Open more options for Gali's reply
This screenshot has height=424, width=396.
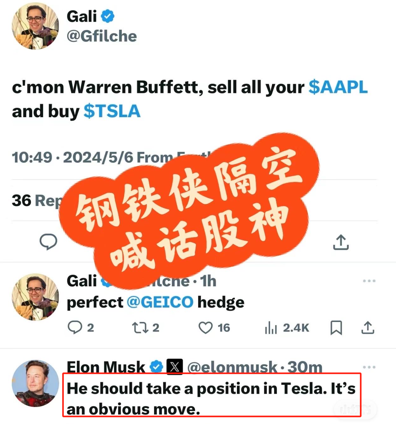point(369,281)
